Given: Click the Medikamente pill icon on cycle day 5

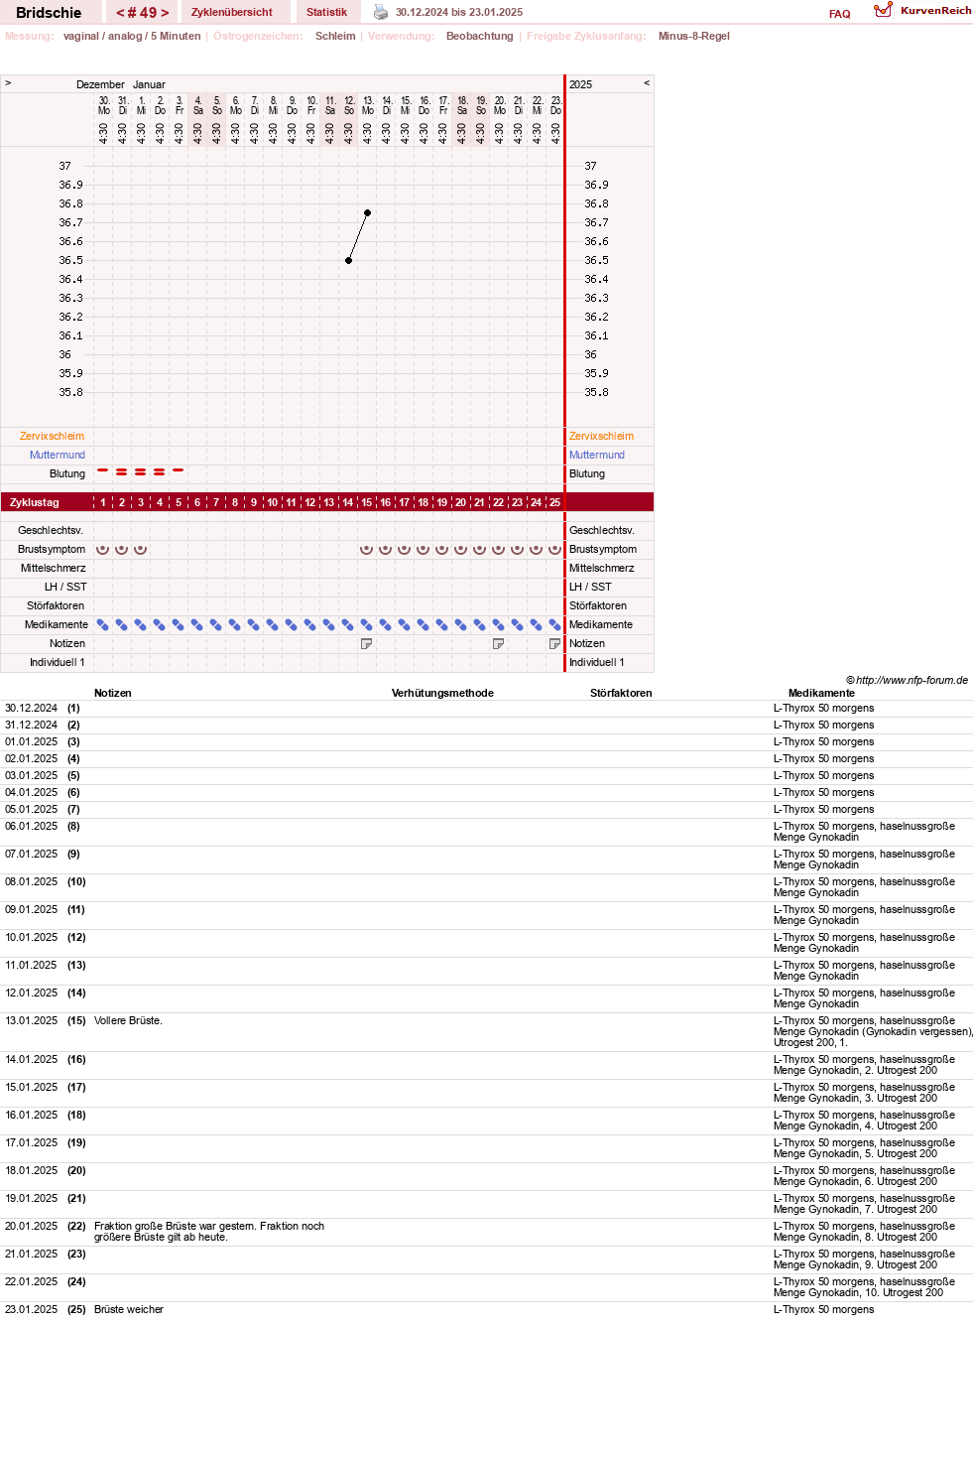Looking at the screenshot, I should [178, 624].
